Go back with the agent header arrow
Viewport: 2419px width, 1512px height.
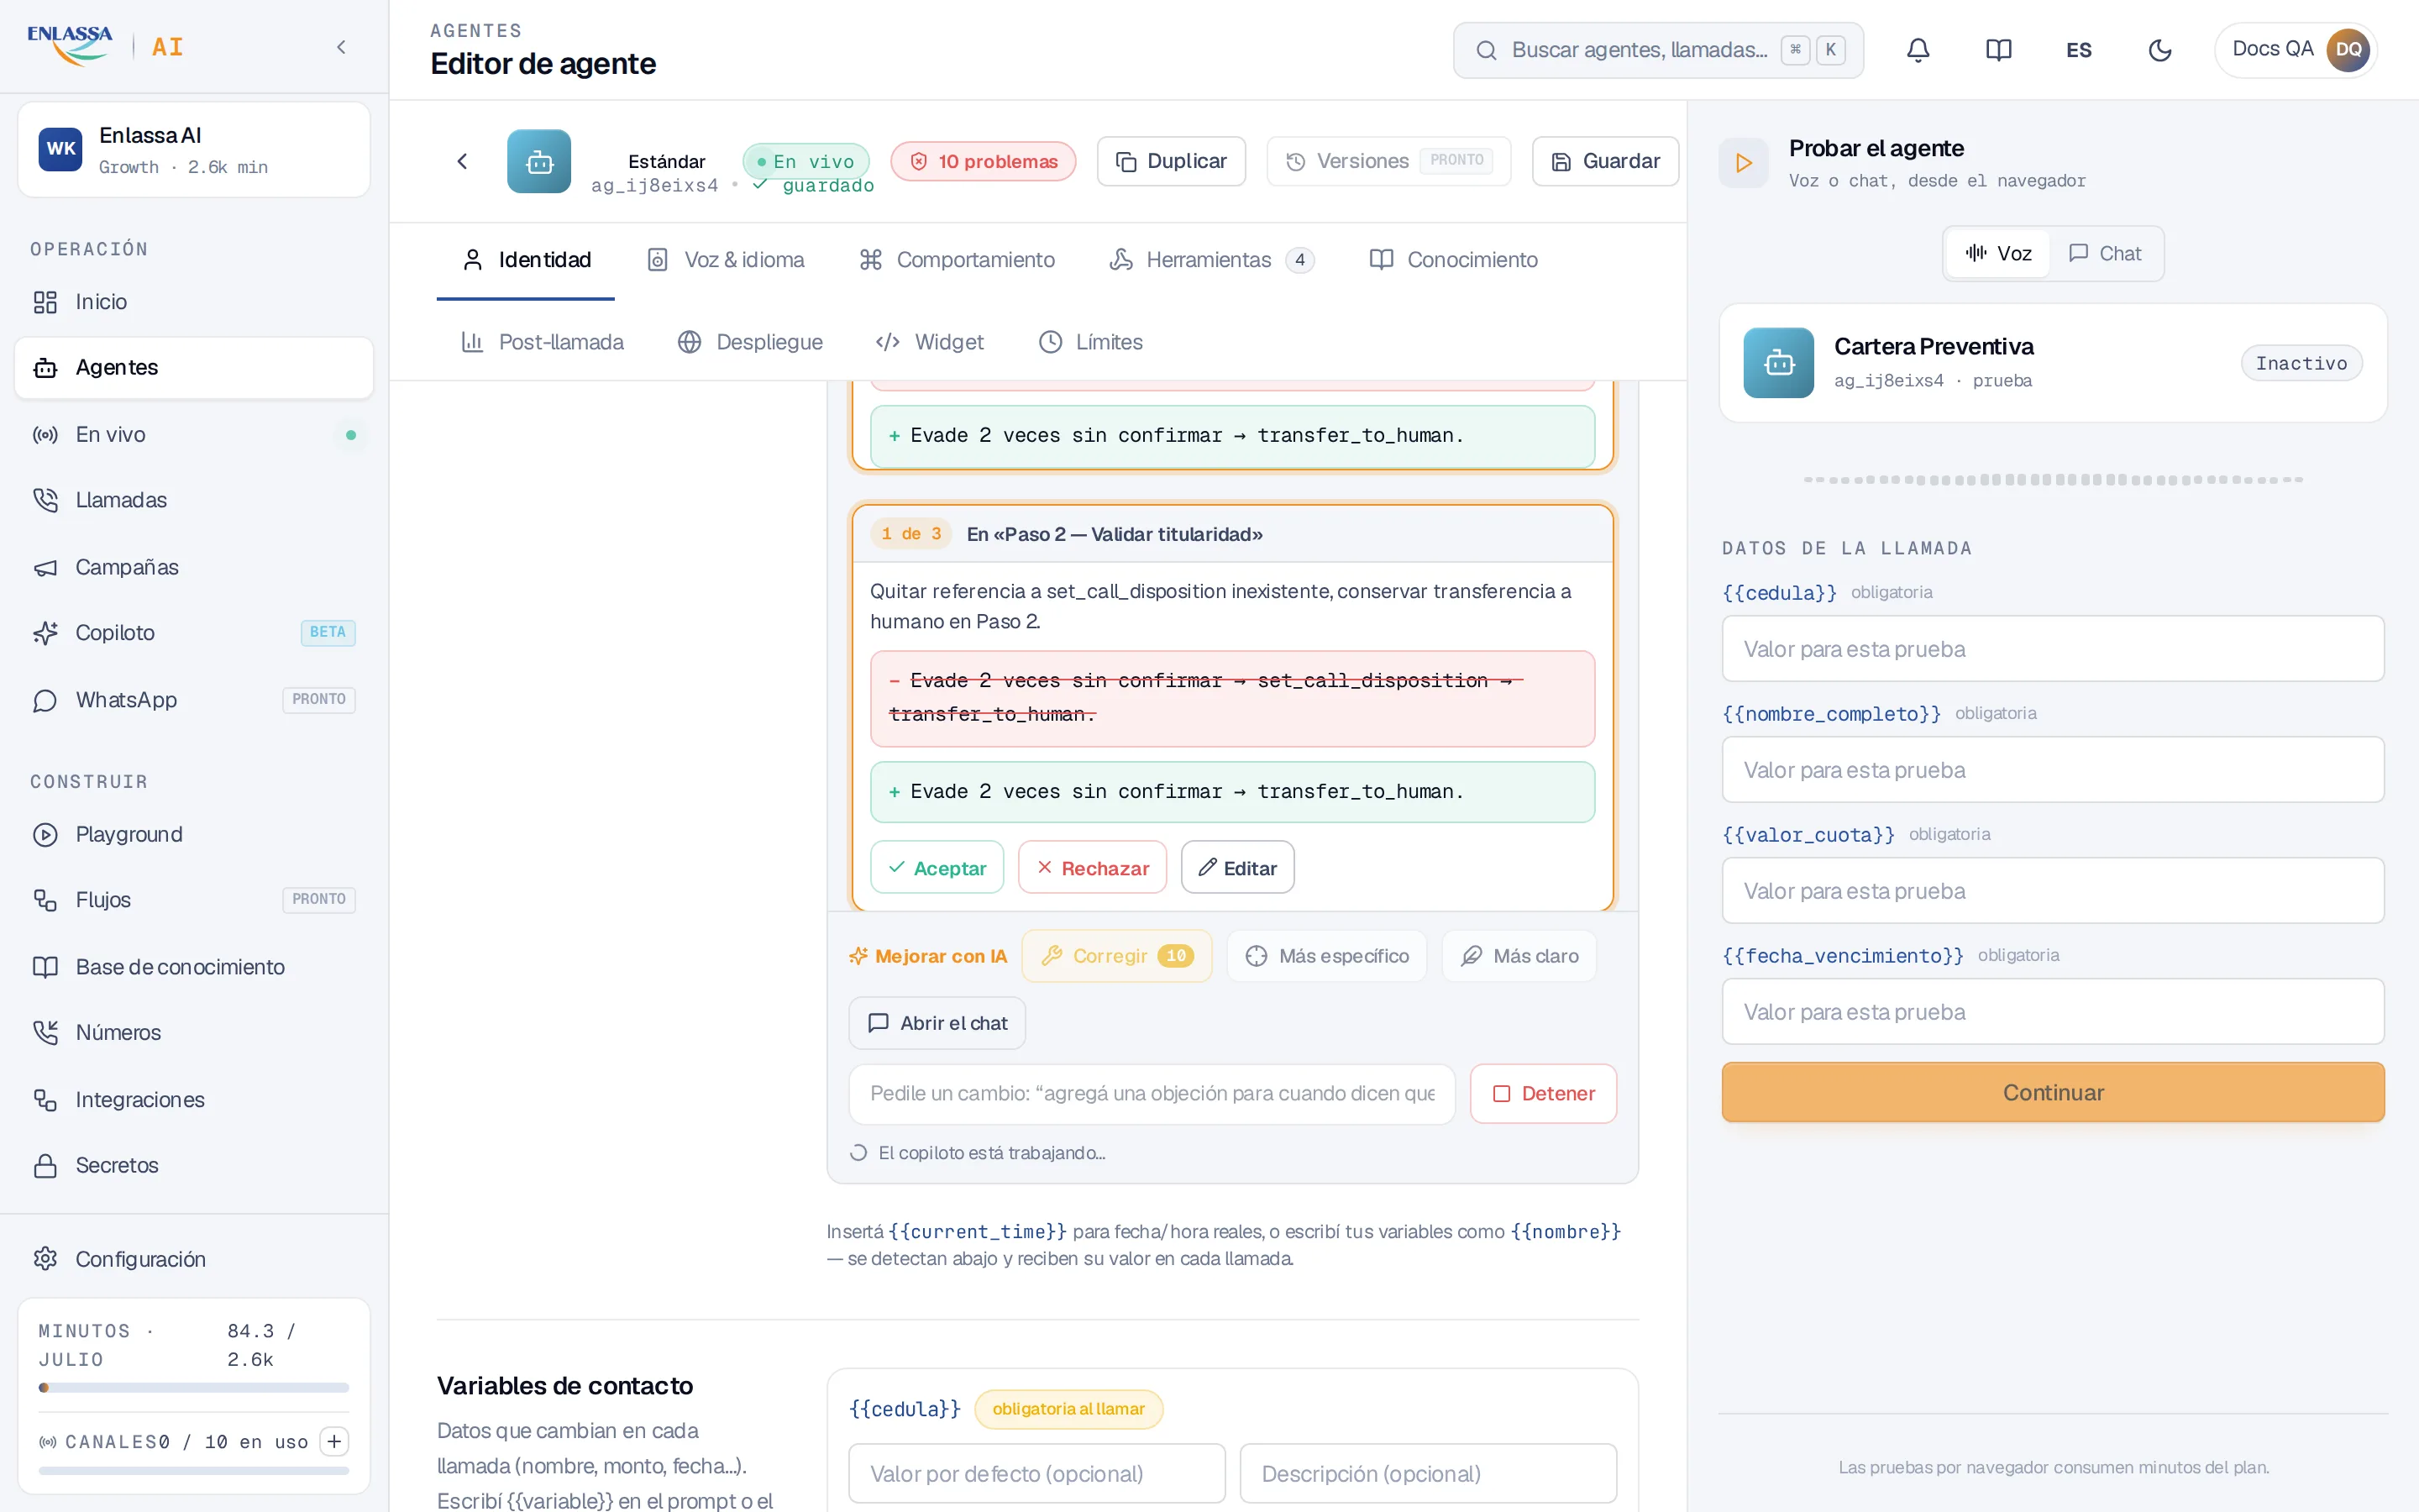point(462,161)
